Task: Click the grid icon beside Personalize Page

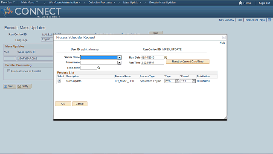Action: tap(269, 20)
